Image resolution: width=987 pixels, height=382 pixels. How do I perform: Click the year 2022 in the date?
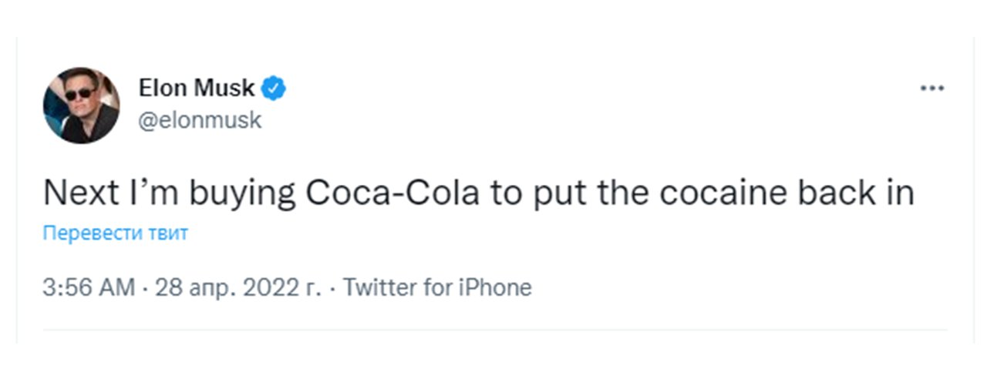click(x=271, y=288)
